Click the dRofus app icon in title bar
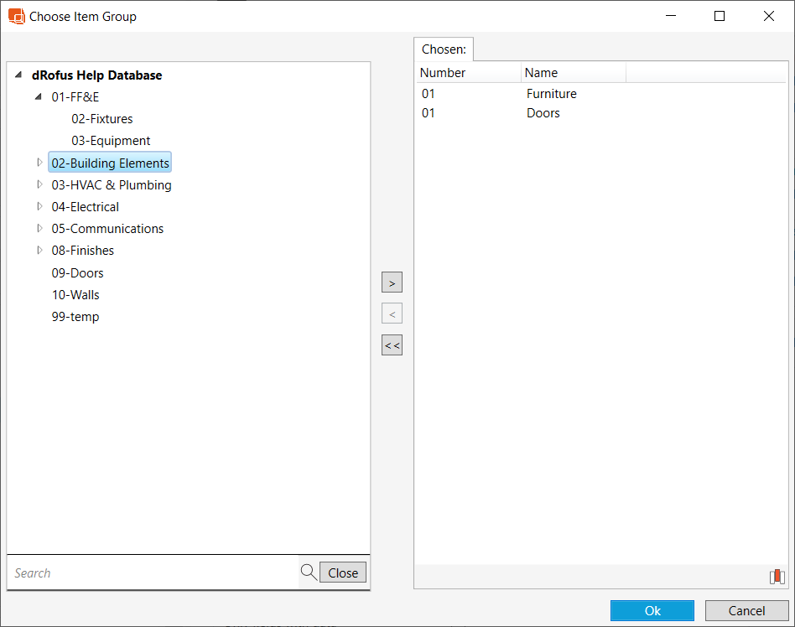 point(16,16)
